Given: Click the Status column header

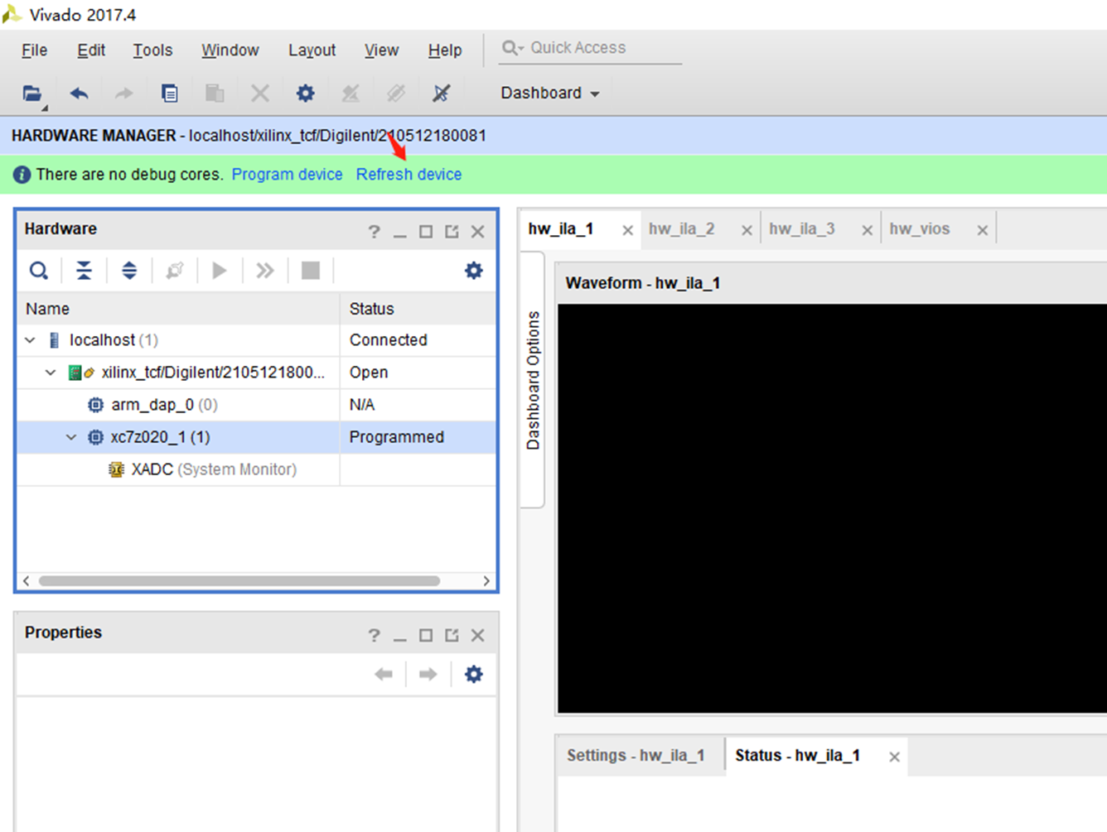Looking at the screenshot, I should (x=418, y=309).
